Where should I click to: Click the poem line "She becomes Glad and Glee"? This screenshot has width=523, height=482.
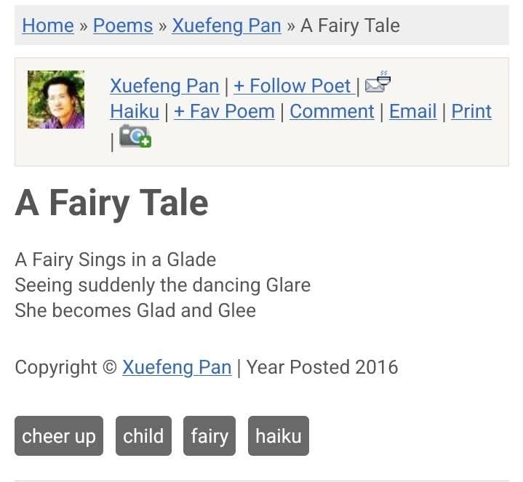point(135,310)
